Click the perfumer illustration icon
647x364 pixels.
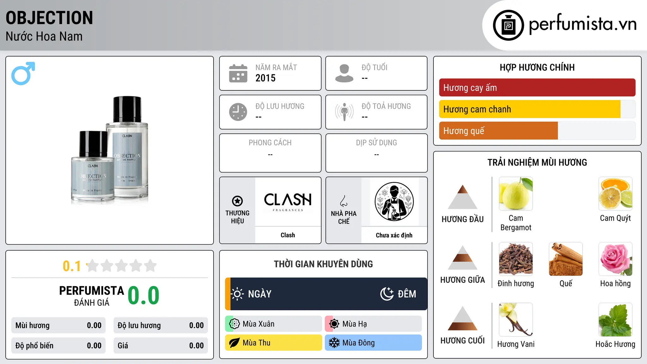coord(394,202)
